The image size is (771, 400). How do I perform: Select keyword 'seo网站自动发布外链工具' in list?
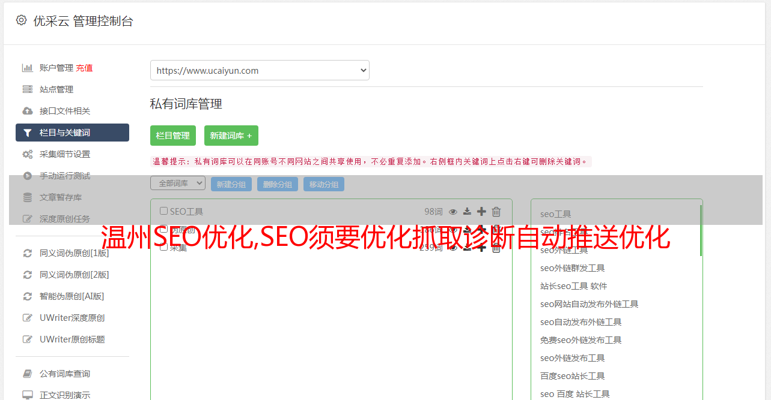[589, 304]
